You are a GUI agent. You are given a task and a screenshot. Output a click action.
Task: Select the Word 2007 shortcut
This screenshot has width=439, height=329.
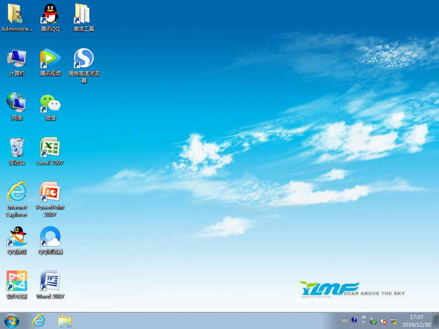point(50,281)
